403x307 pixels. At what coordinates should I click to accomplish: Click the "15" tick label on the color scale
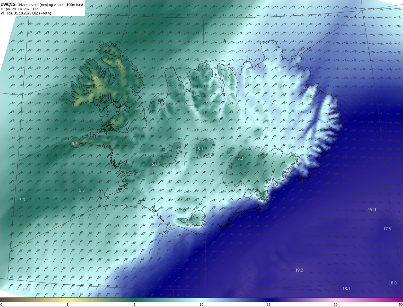pyautogui.click(x=269, y=304)
